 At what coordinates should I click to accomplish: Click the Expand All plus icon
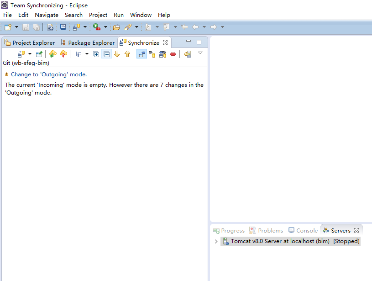[x=96, y=54]
